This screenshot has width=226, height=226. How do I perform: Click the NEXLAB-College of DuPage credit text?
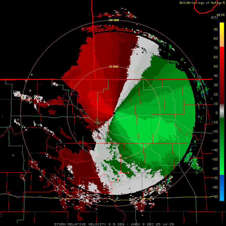[200, 3]
